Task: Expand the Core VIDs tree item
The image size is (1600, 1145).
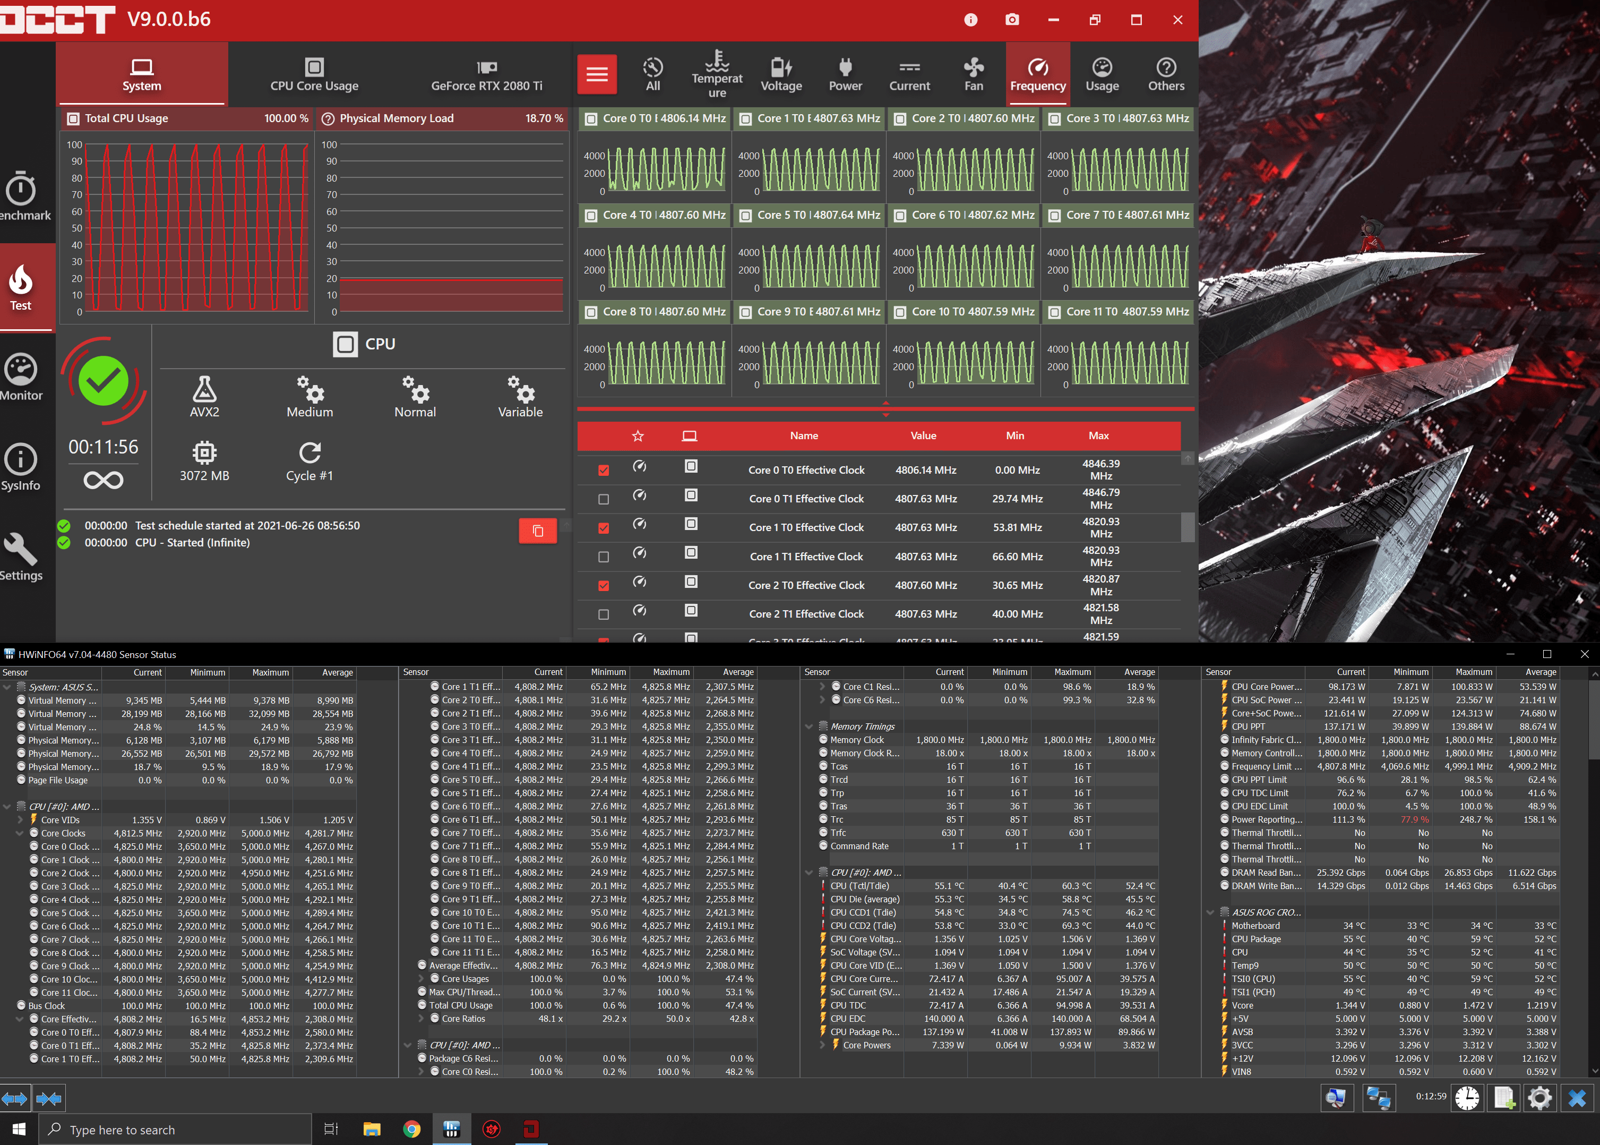Action: (x=20, y=820)
